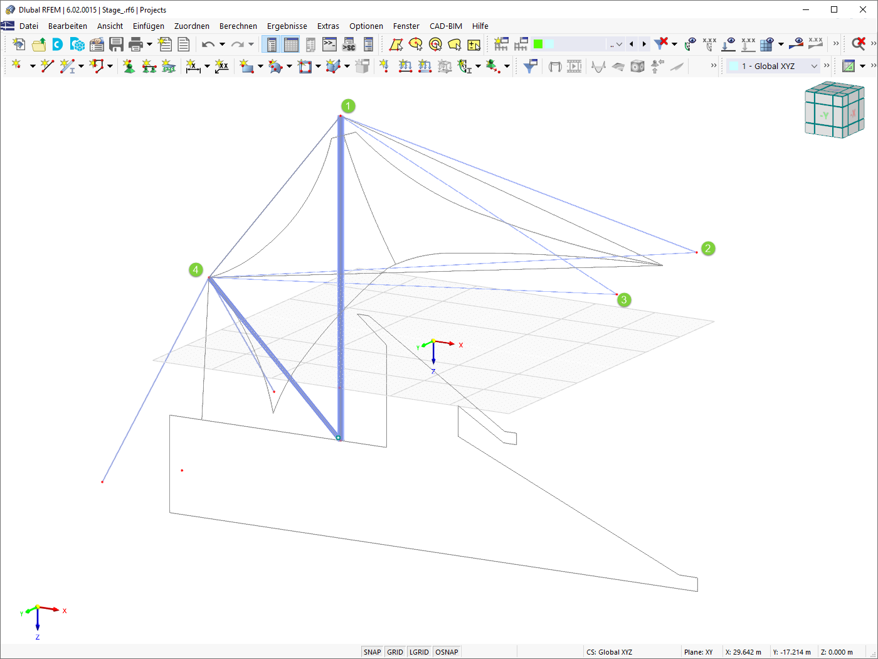
Task: Open the CAD-BIM menu
Action: pyautogui.click(x=446, y=26)
